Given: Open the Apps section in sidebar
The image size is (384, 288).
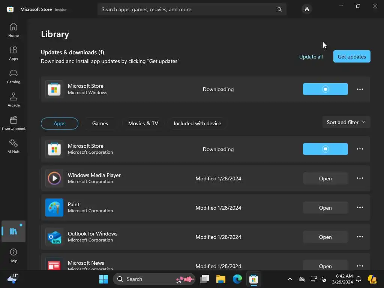Looking at the screenshot, I should [x=13, y=53].
